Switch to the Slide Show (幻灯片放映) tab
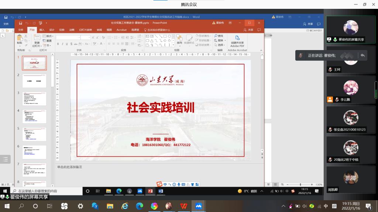This screenshot has height=212, width=378. point(85,30)
